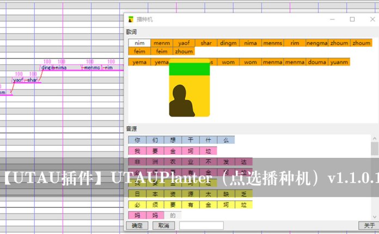Pick the source character 农
This screenshot has height=234, width=379.
(x=173, y=162)
